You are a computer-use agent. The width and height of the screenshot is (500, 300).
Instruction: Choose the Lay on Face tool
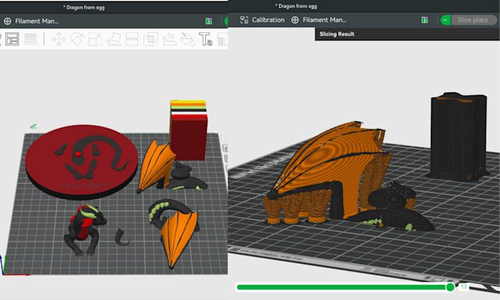[x=114, y=40]
